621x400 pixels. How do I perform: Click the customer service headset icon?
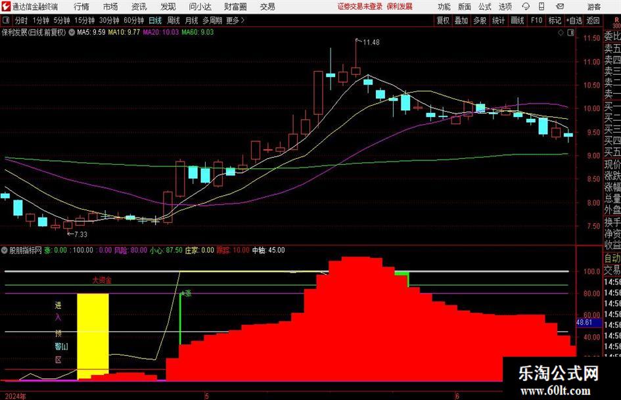[x=526, y=7]
